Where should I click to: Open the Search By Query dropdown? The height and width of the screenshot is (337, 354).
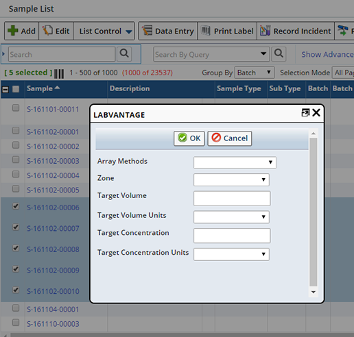[x=263, y=54]
